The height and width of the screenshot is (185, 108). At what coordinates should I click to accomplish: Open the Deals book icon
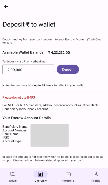[x=13, y=174]
